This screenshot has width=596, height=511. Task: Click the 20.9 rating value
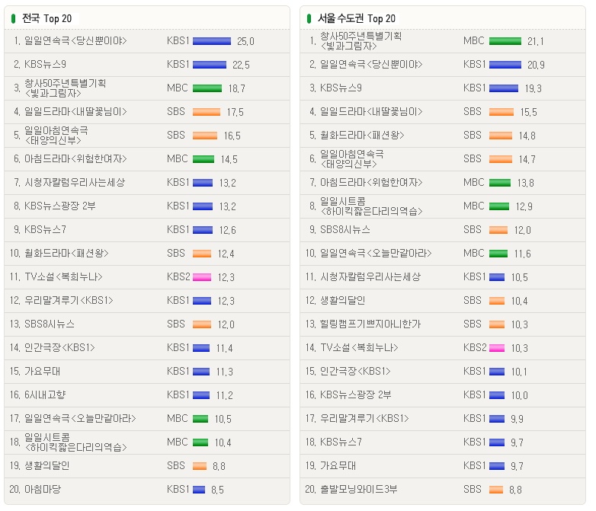click(x=536, y=65)
